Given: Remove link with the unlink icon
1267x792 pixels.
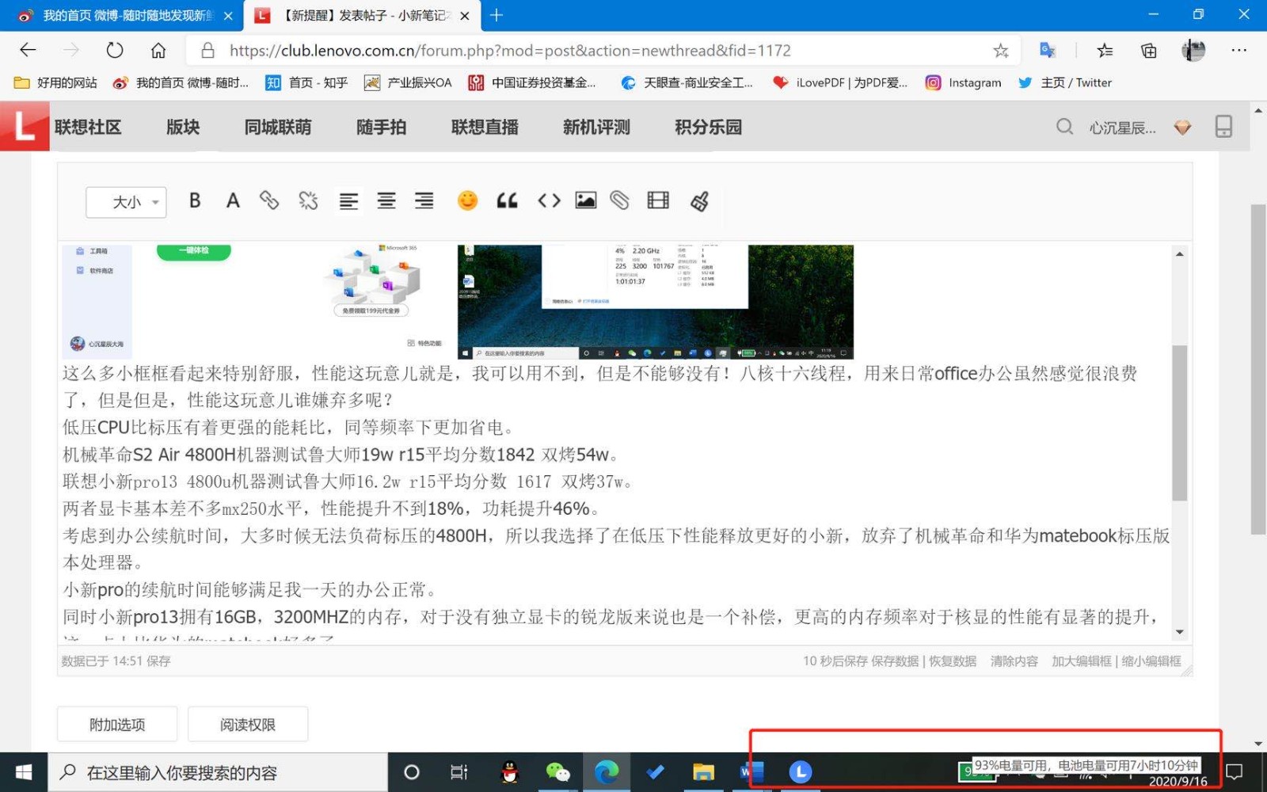Looking at the screenshot, I should coord(308,201).
